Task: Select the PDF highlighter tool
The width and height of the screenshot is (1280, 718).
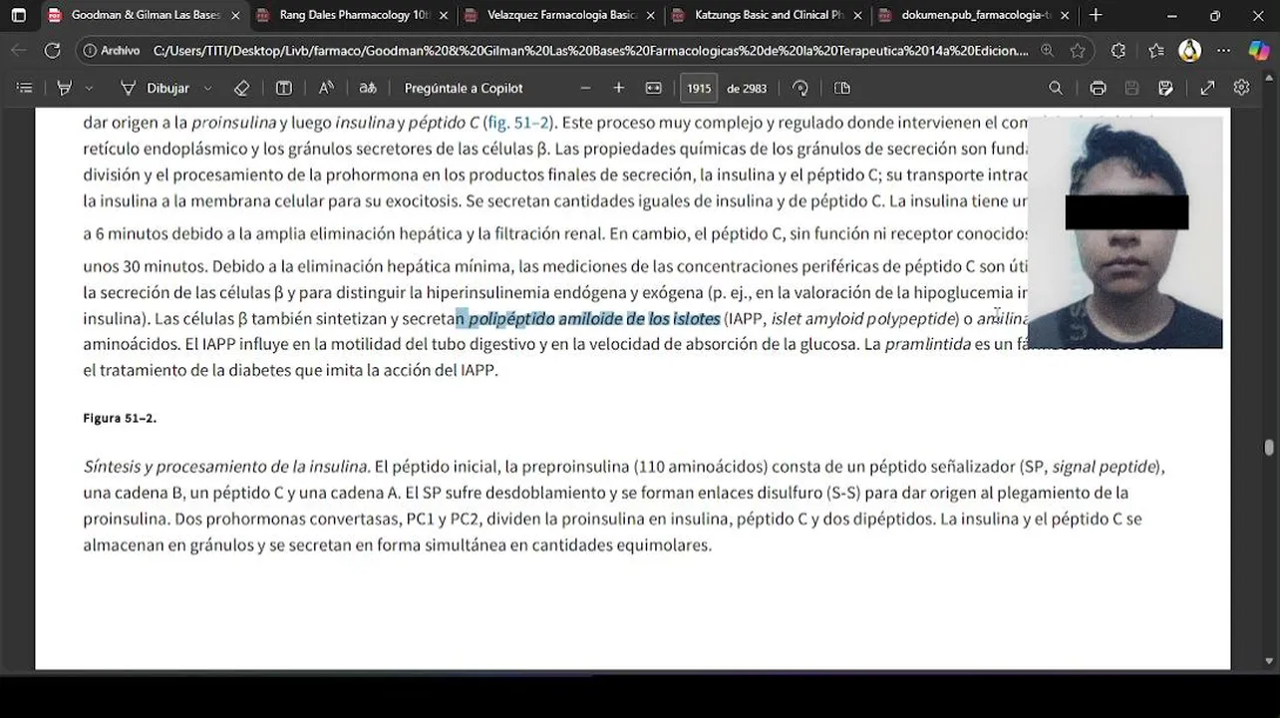Action: 65,88
